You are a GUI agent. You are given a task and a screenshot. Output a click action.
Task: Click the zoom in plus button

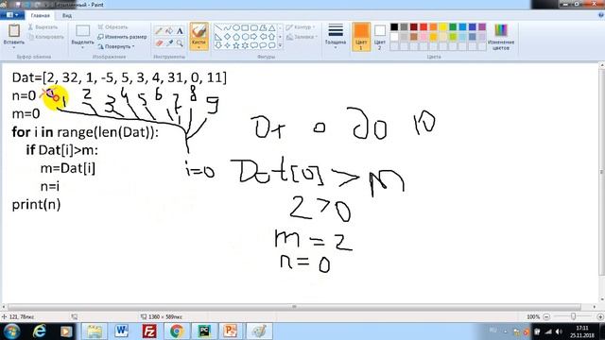pyautogui.click(x=600, y=317)
